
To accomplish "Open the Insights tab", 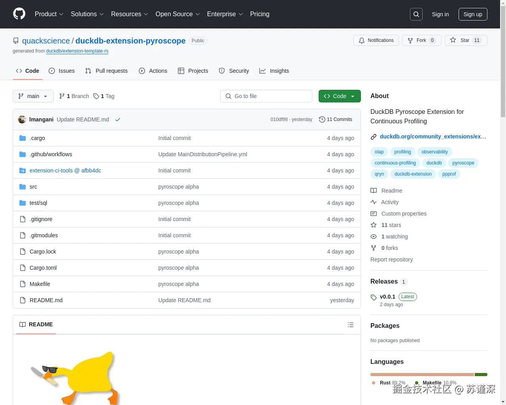I will (x=274, y=71).
